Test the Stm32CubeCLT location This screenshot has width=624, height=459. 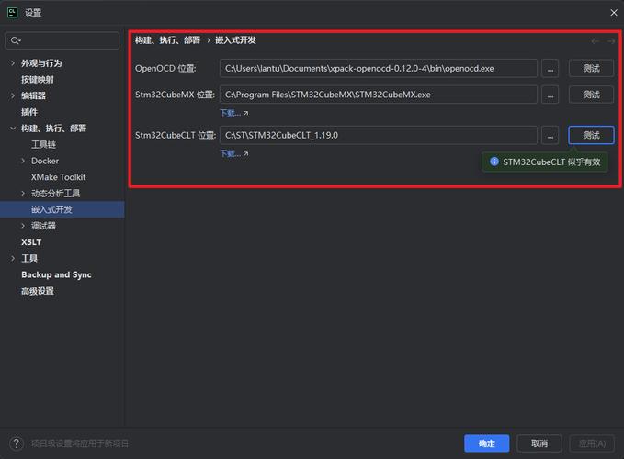pos(591,135)
